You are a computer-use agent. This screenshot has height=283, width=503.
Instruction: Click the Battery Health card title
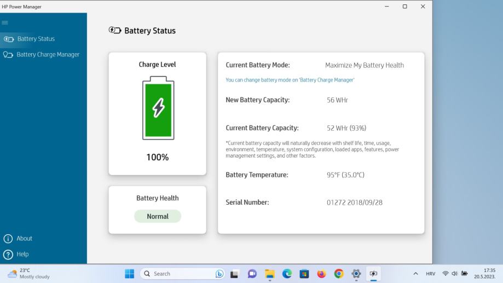(158, 198)
